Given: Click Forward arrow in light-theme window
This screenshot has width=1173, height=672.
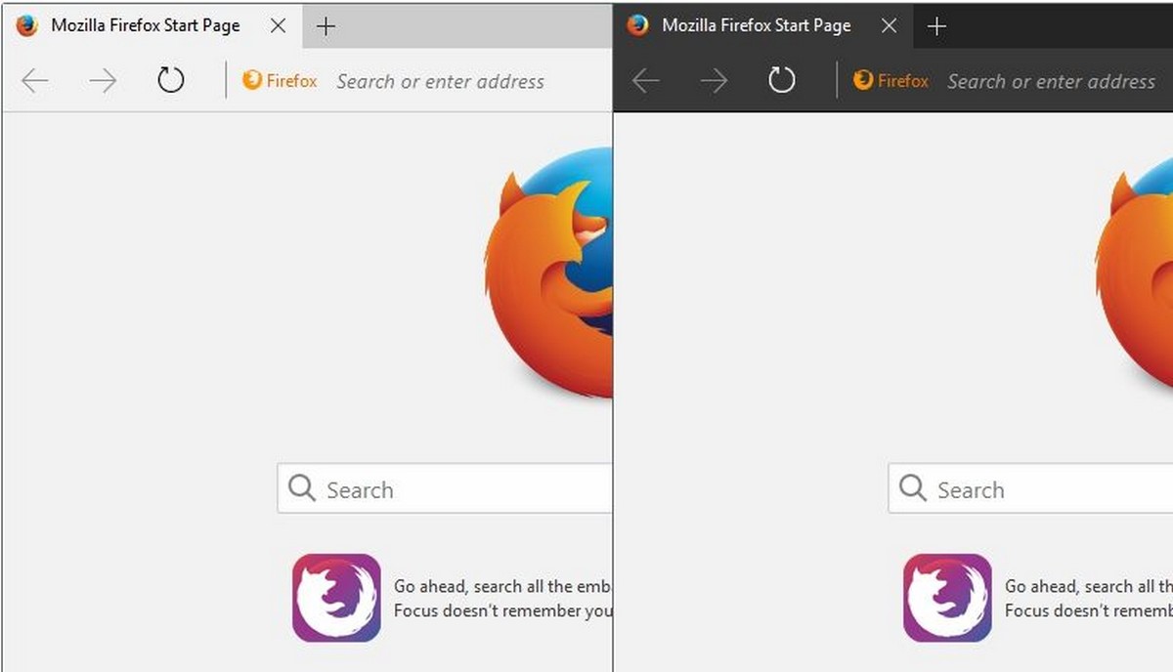Looking at the screenshot, I should point(103,81).
